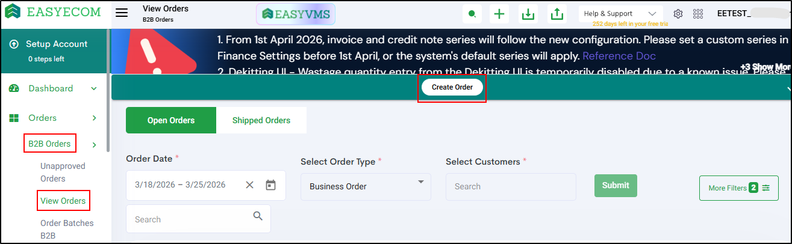Open the Select Order Type dropdown

pos(366,186)
